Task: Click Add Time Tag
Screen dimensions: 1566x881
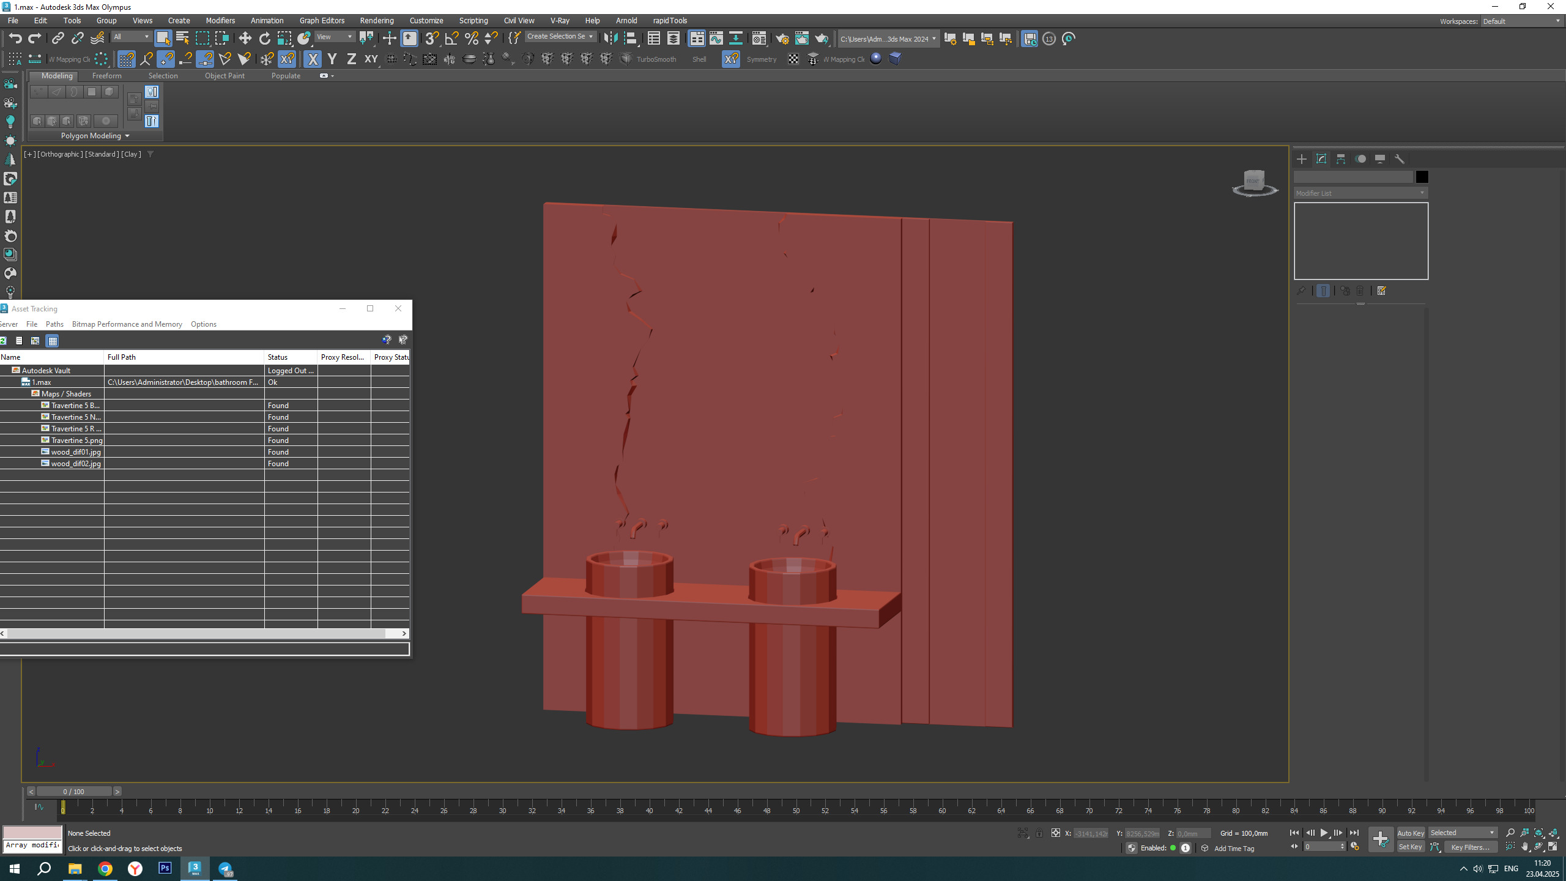Action: point(1234,849)
